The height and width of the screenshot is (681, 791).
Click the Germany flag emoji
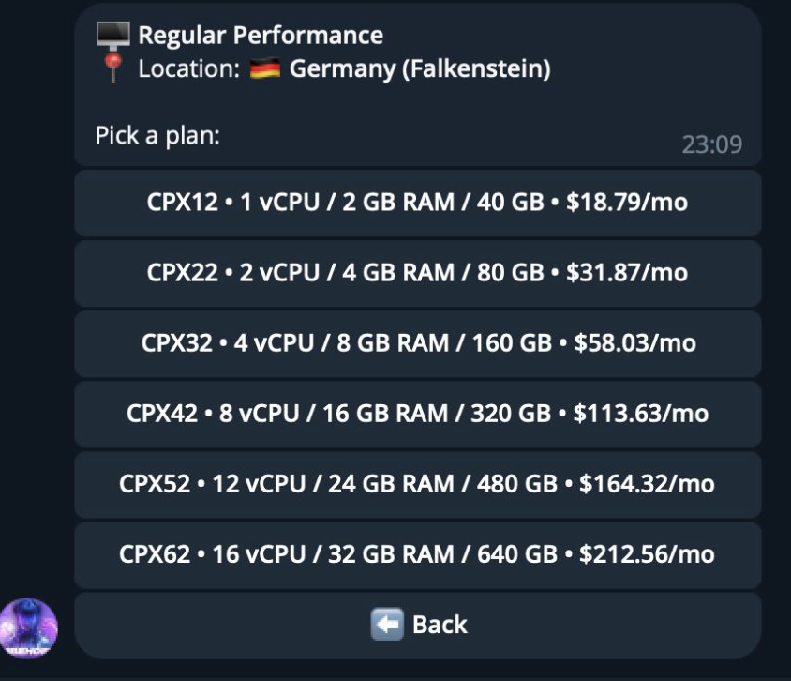pos(265,68)
